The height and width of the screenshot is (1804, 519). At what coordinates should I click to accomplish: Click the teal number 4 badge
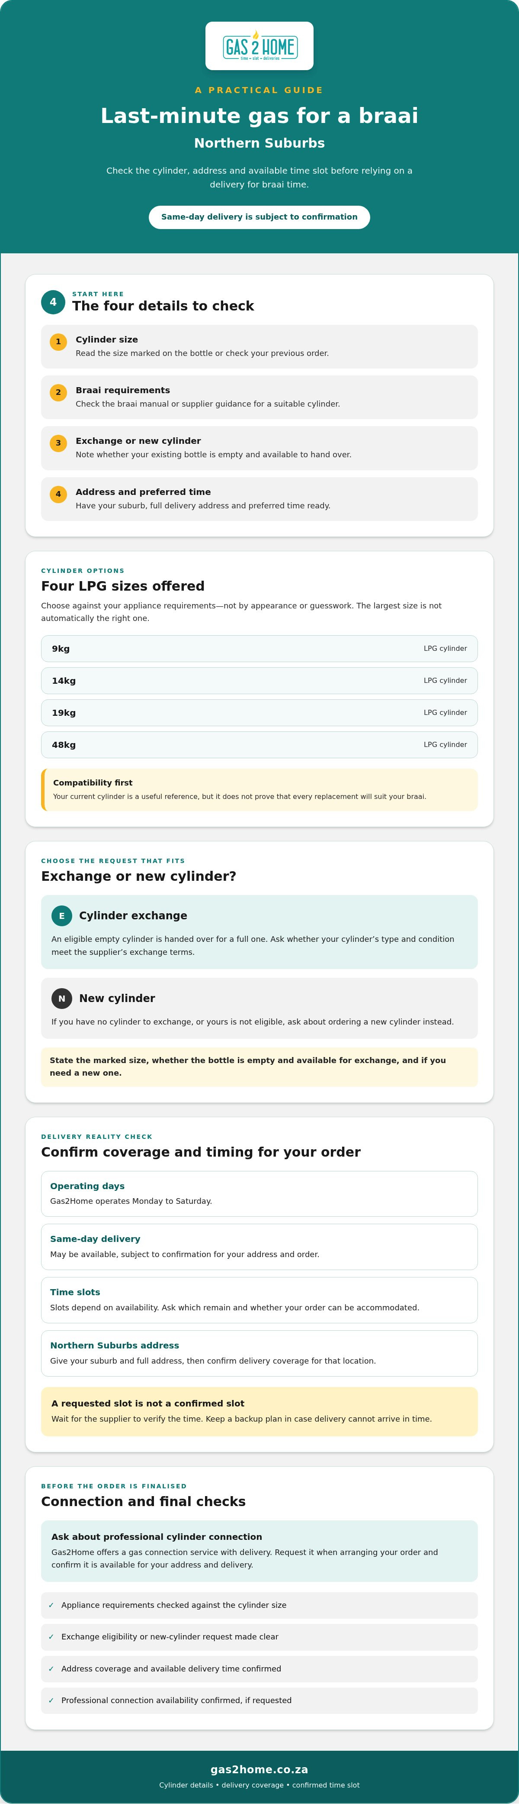click(53, 303)
